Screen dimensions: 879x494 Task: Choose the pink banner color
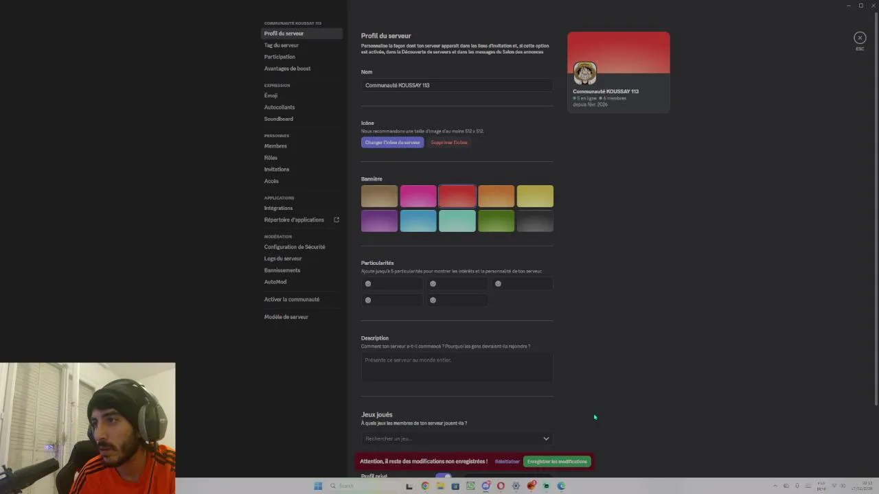pyautogui.click(x=418, y=196)
